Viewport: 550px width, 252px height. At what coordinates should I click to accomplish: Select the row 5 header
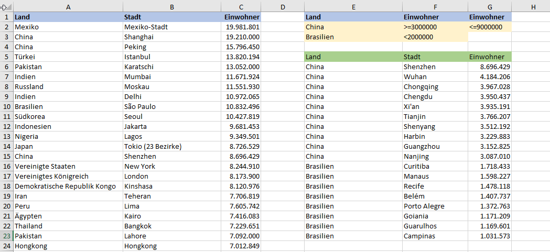coord(6,57)
